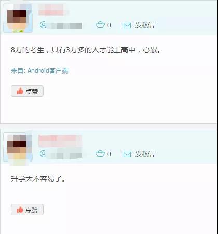Screen dimensions: 218x234
Task: Like the 升学太不容易了 comment via 点赞
Action: [27, 210]
